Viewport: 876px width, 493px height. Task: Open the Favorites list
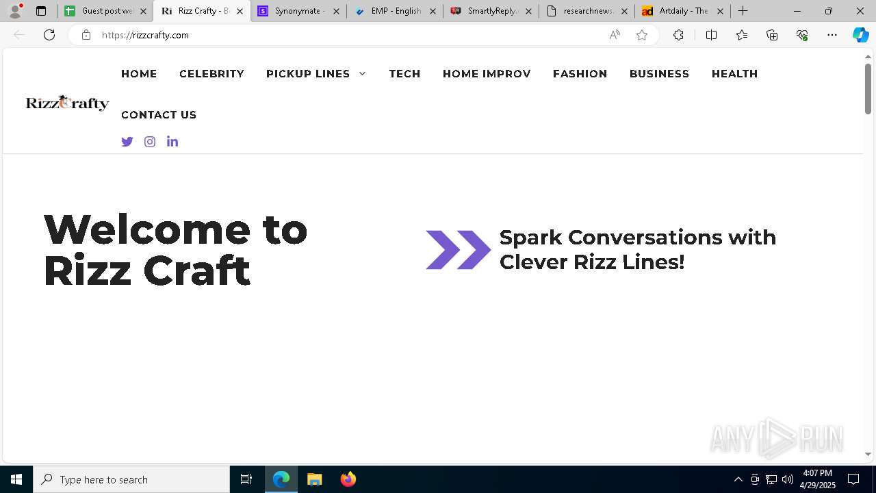(742, 35)
